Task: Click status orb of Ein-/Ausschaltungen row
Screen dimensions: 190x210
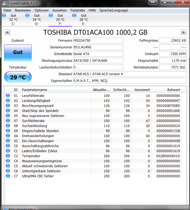Action: (8, 141)
